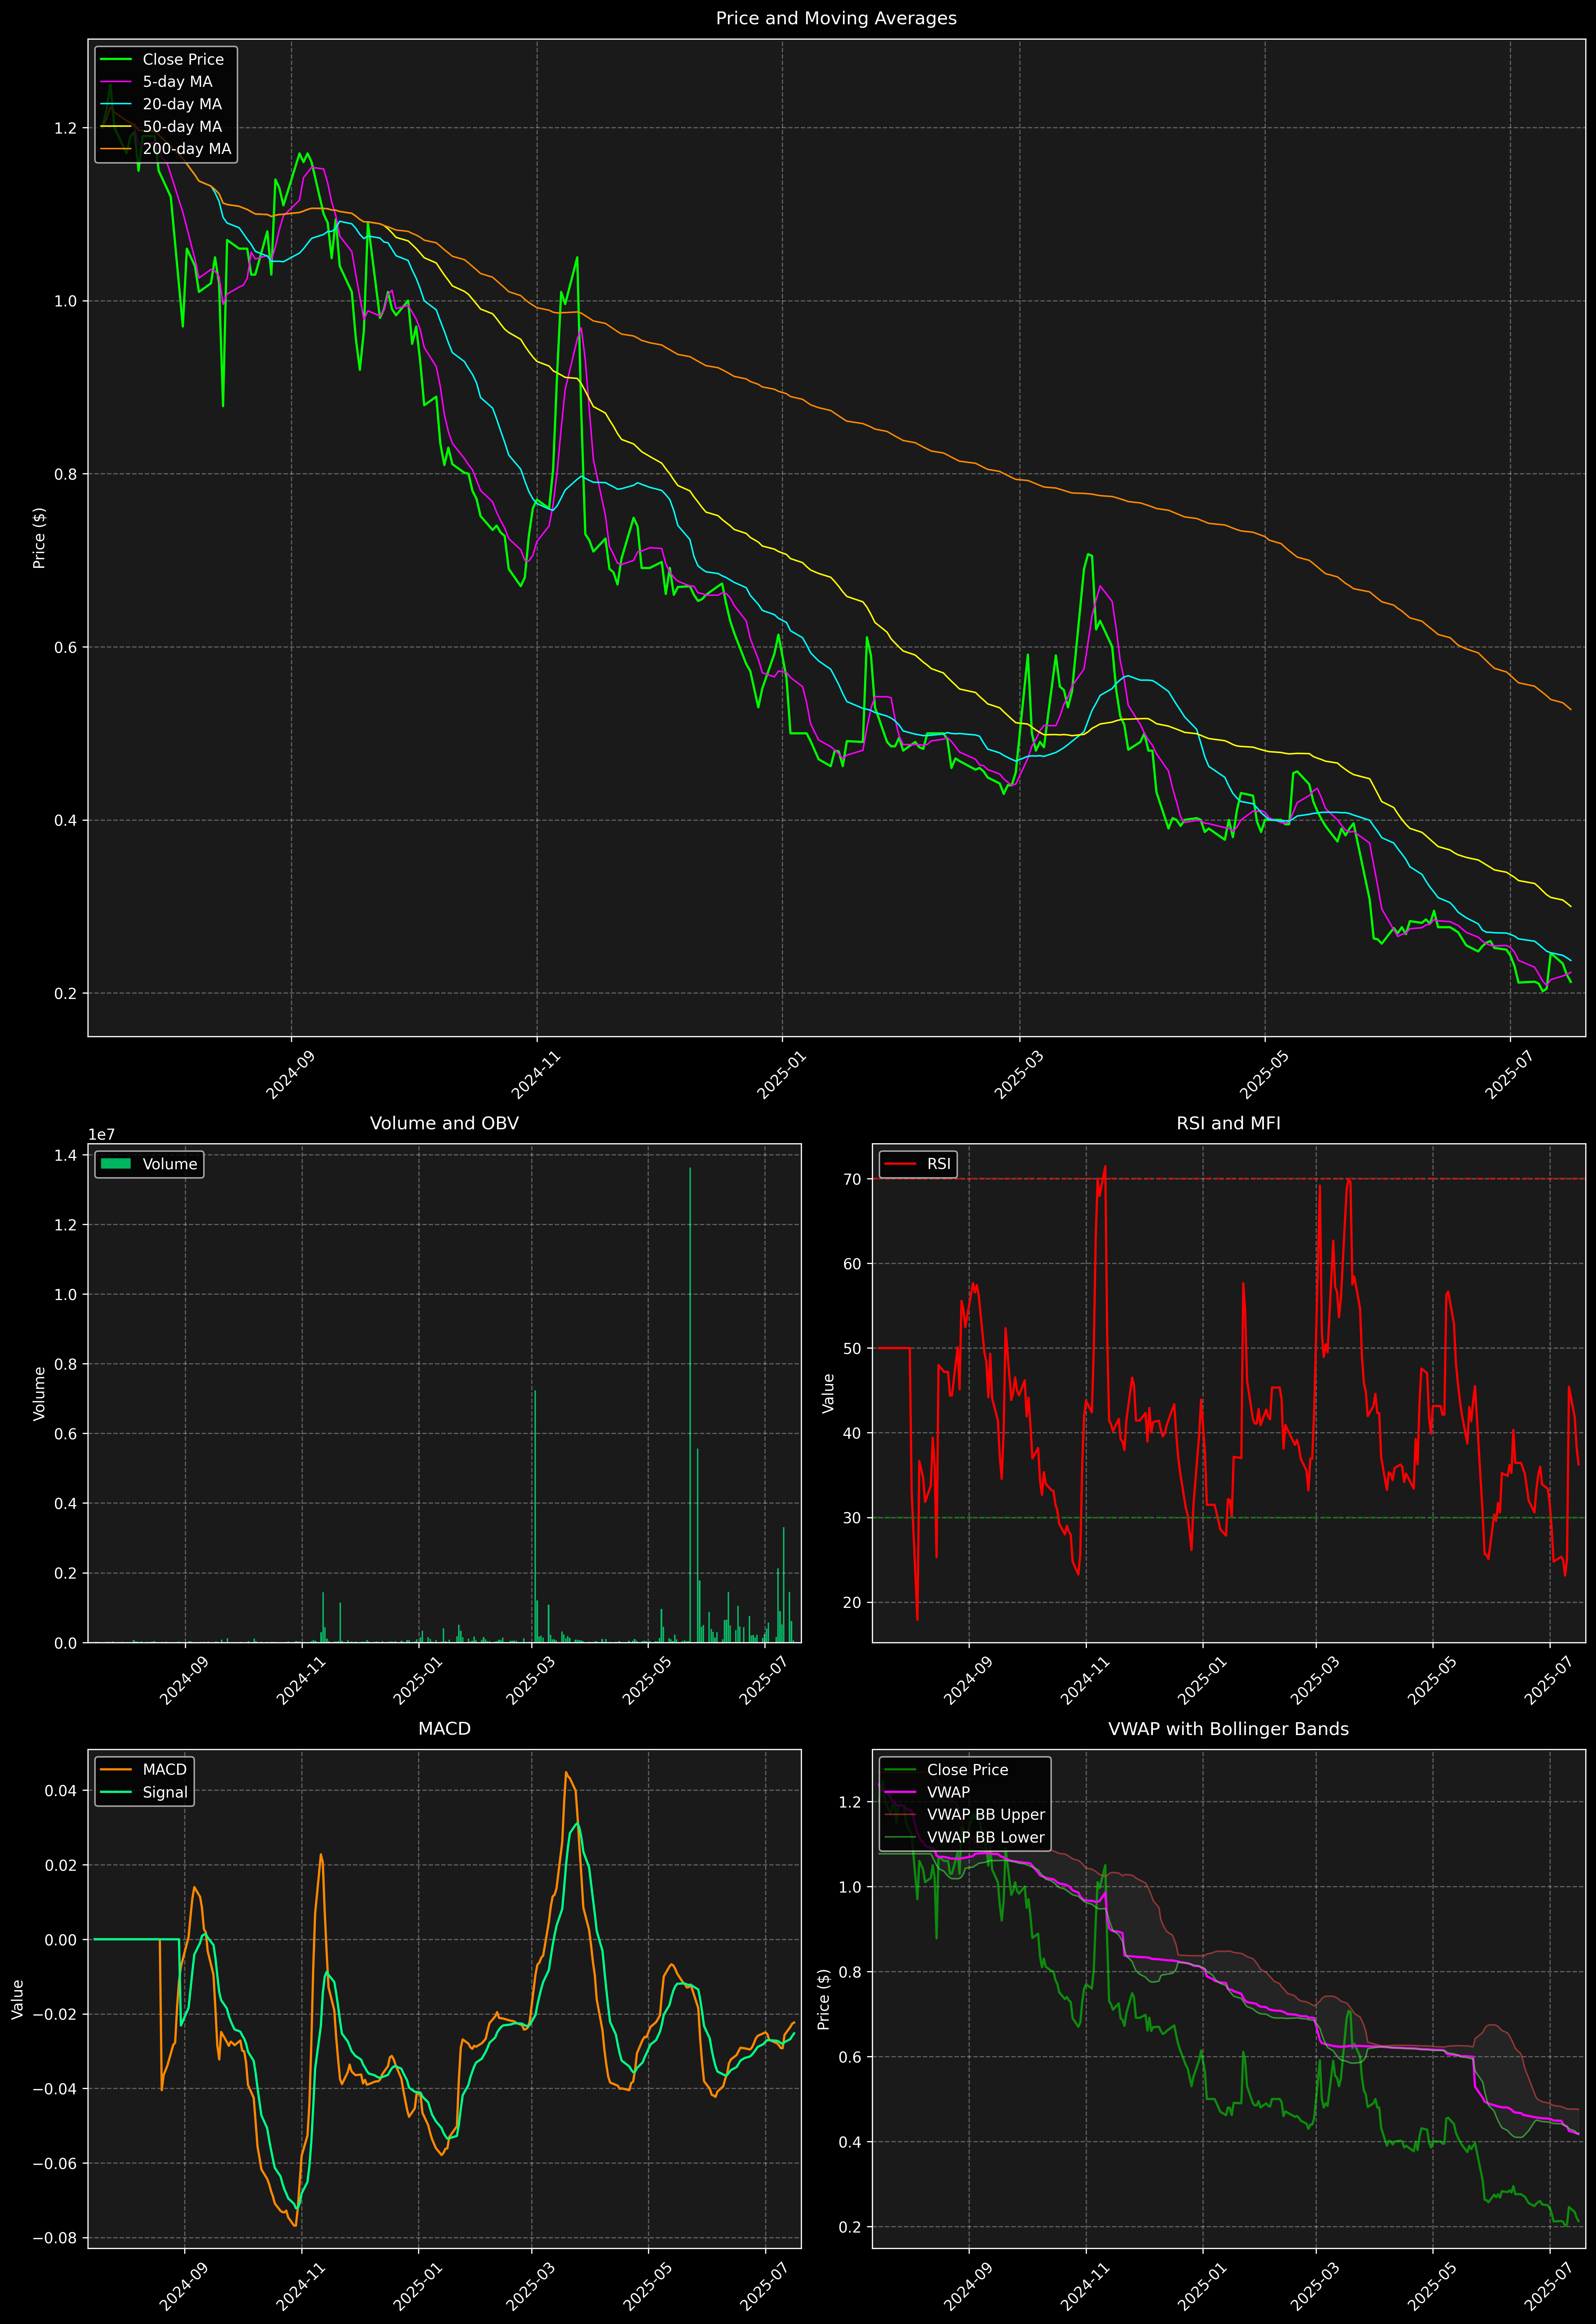Click the "70" y-axis tick on the RSI chart
This screenshot has height=2324, width=1596.
coord(852,1179)
